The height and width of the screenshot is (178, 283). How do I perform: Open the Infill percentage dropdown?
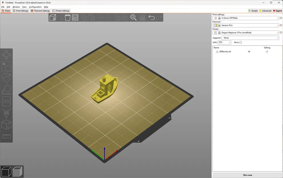click(x=224, y=42)
